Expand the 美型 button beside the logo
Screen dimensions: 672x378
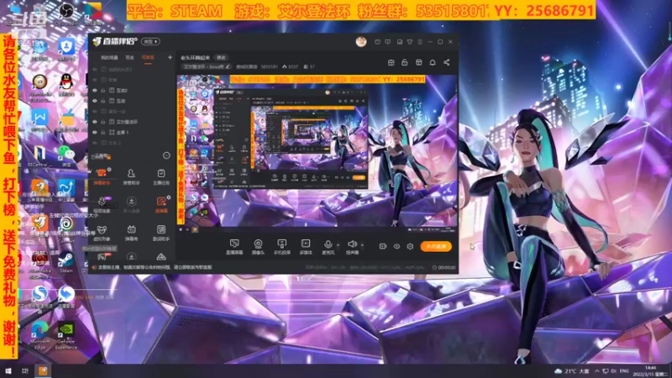pos(150,41)
